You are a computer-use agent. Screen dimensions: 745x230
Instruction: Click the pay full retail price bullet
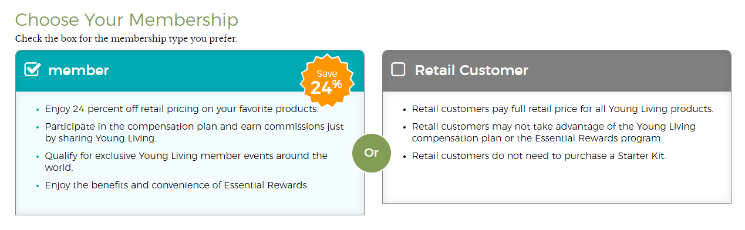[562, 109]
